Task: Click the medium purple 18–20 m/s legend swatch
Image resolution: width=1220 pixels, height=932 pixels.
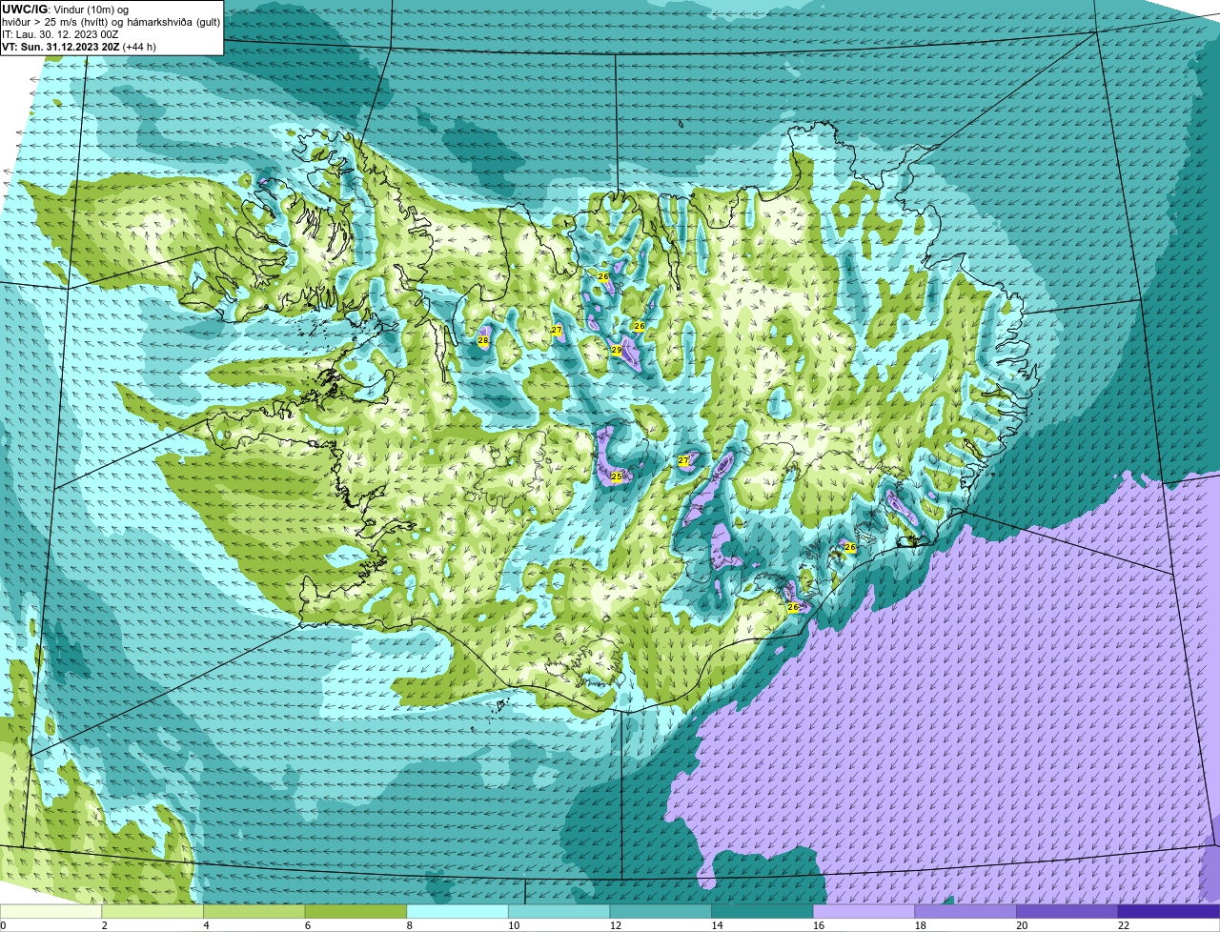Action: pos(966,911)
